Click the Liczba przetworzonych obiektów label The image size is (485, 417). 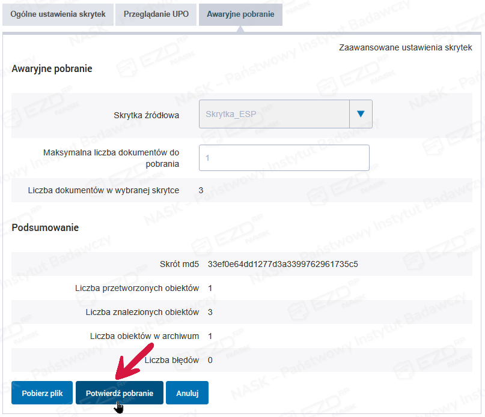[137, 288]
